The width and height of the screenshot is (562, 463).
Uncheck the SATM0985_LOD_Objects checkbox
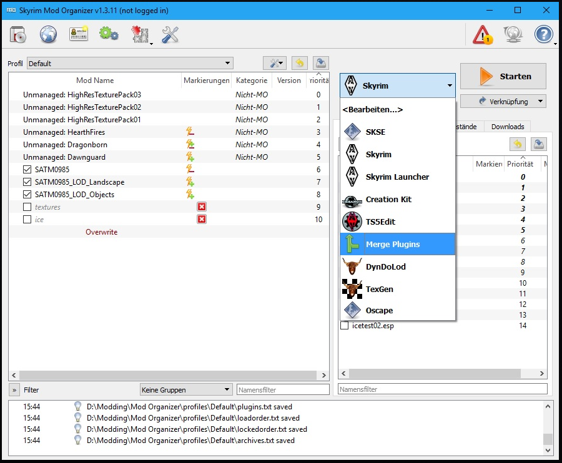pos(27,195)
